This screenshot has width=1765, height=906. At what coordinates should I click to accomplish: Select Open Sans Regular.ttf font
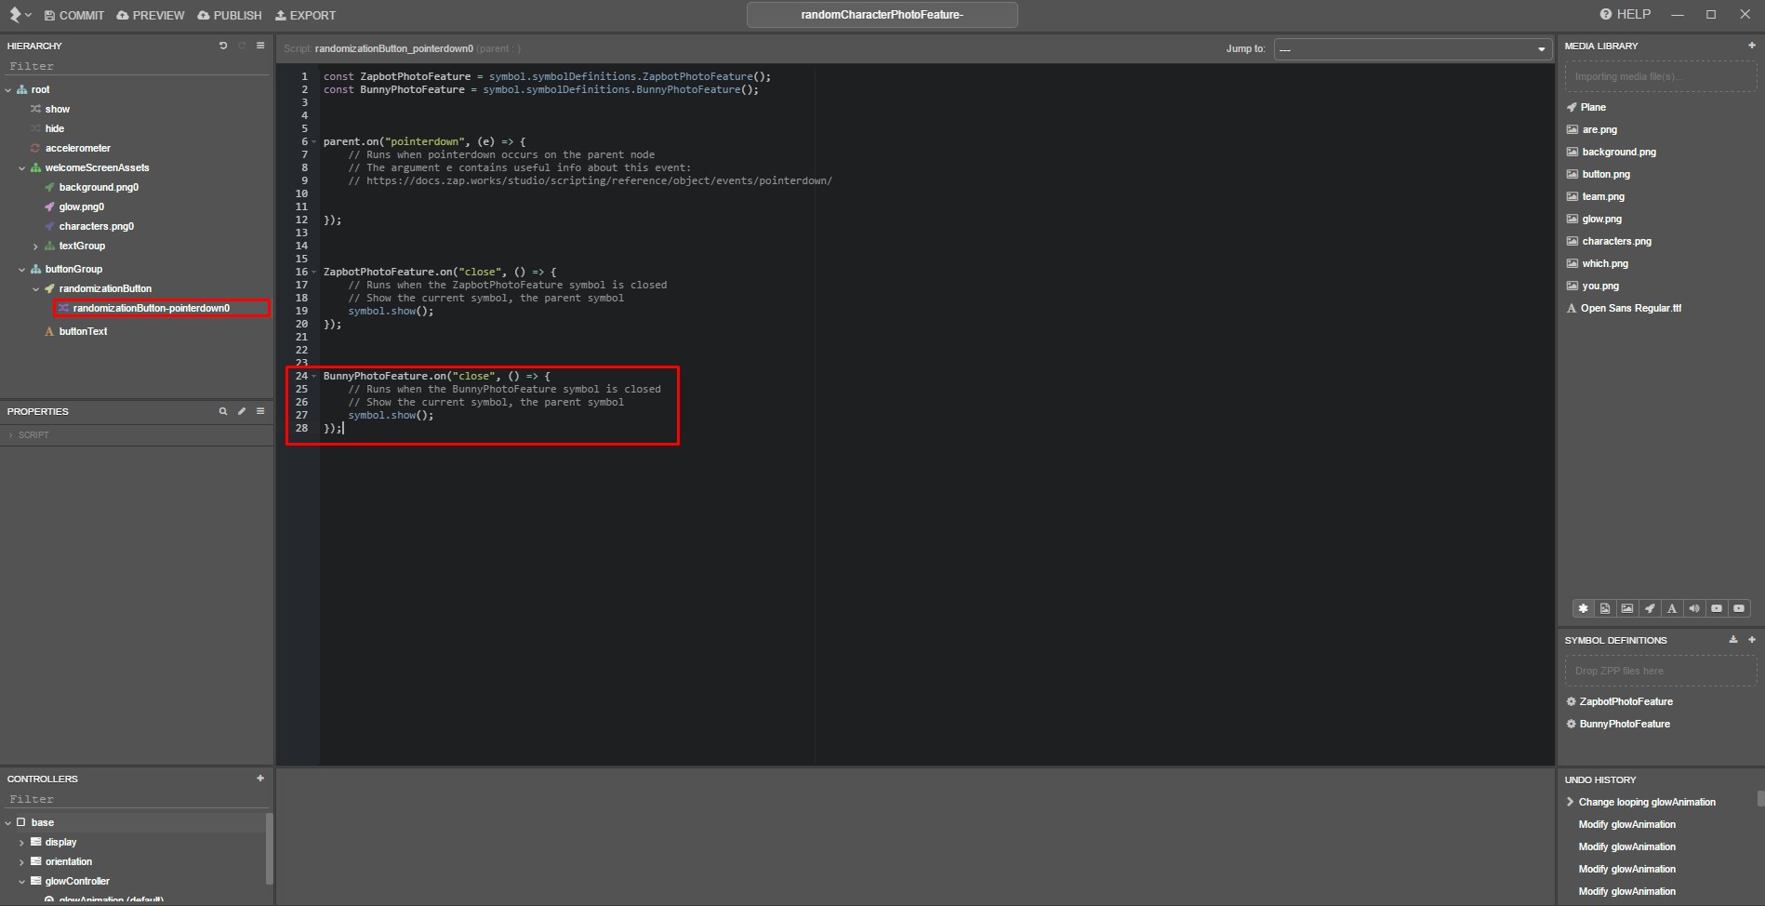[x=1631, y=308]
